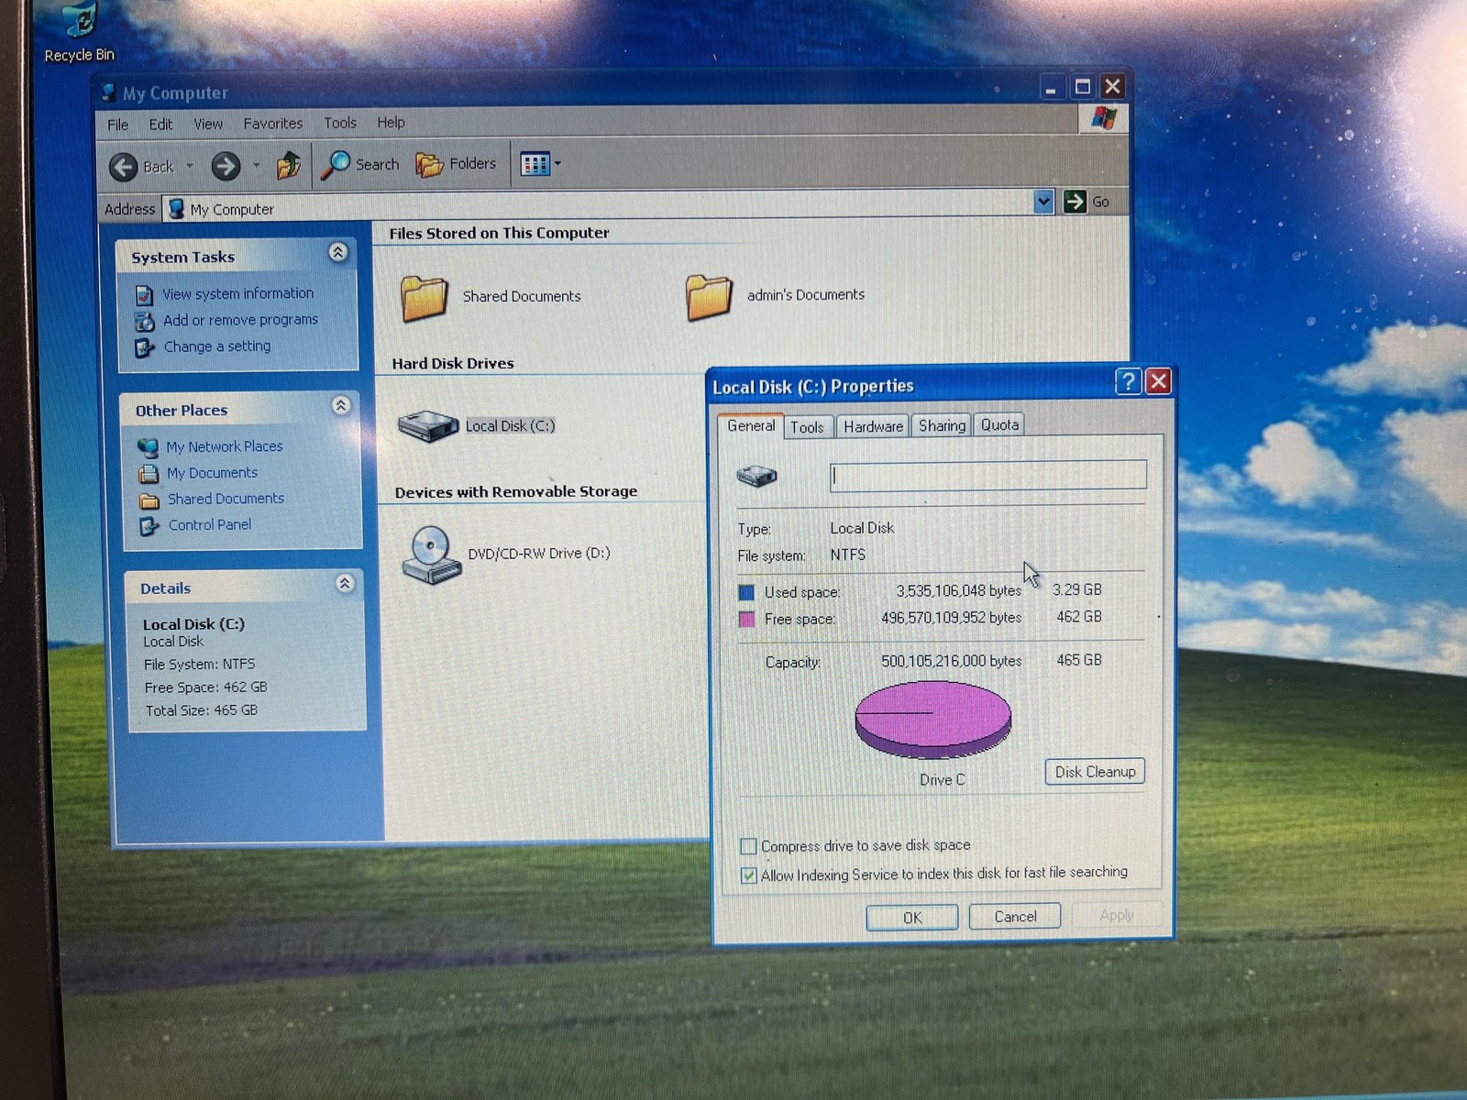The width and height of the screenshot is (1467, 1100).
Task: Click the Windows flag logo in menu bar
Action: [x=1104, y=118]
